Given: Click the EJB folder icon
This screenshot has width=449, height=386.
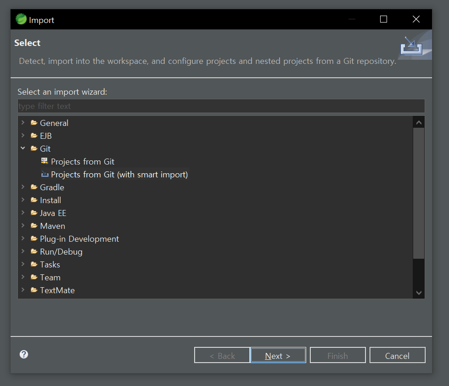Looking at the screenshot, I should pos(34,136).
